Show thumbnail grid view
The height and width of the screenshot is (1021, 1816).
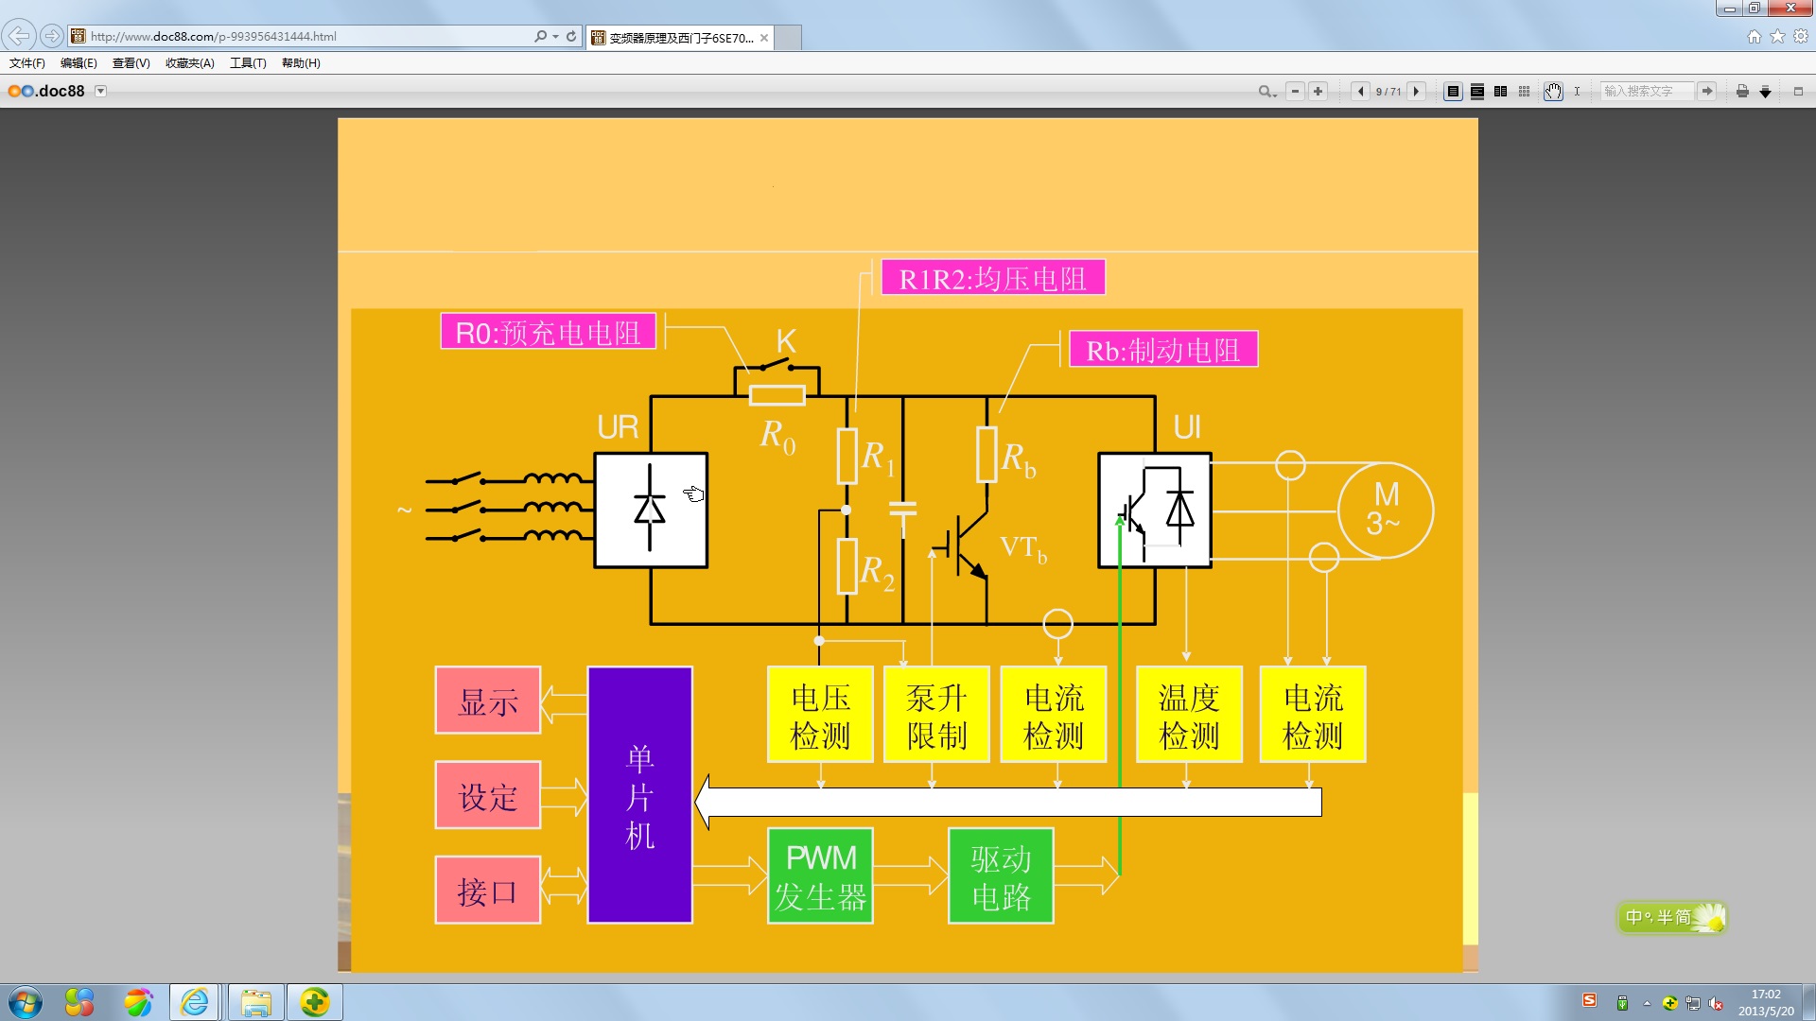(x=1524, y=92)
